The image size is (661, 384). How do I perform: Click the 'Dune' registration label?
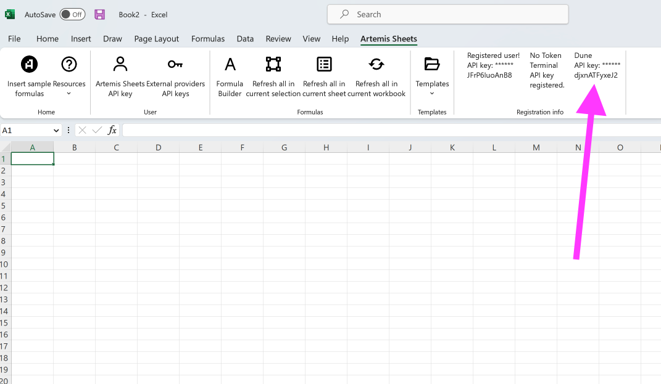point(583,55)
